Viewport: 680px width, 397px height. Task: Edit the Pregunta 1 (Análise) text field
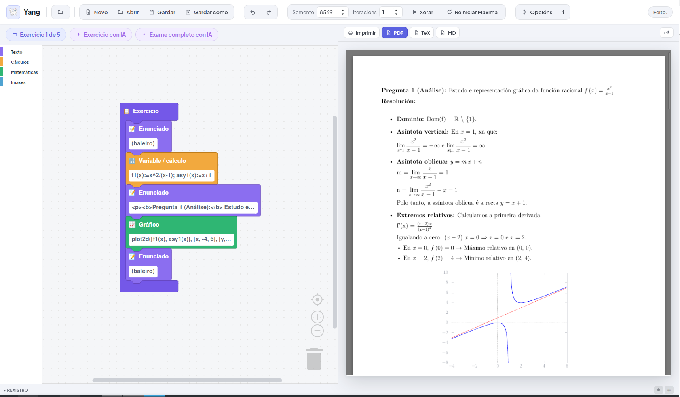pos(193,207)
